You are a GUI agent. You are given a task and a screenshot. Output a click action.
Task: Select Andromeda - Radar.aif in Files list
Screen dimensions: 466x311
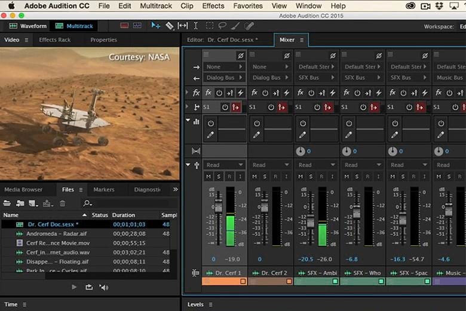(57, 234)
